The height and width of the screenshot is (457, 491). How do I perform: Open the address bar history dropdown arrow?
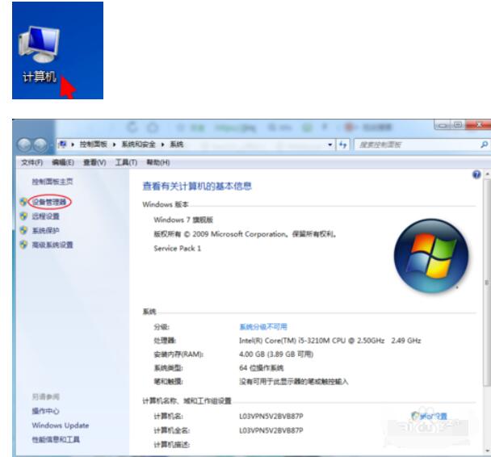point(330,145)
